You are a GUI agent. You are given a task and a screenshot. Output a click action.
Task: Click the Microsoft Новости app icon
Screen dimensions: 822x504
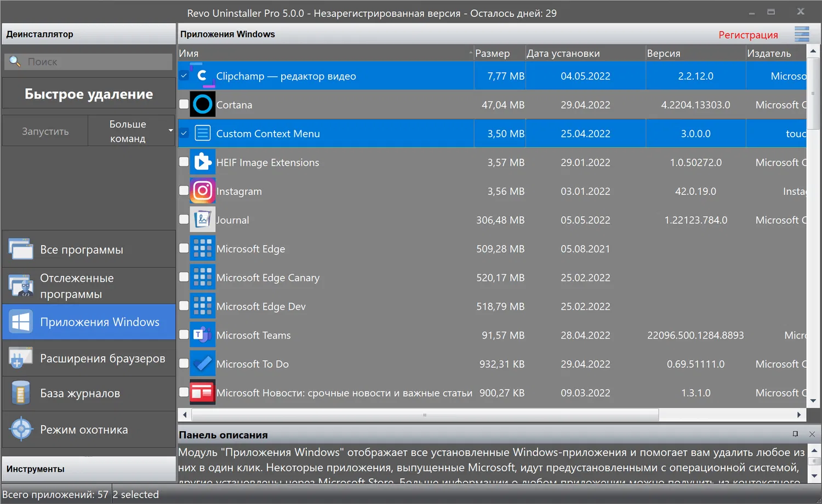coord(202,392)
